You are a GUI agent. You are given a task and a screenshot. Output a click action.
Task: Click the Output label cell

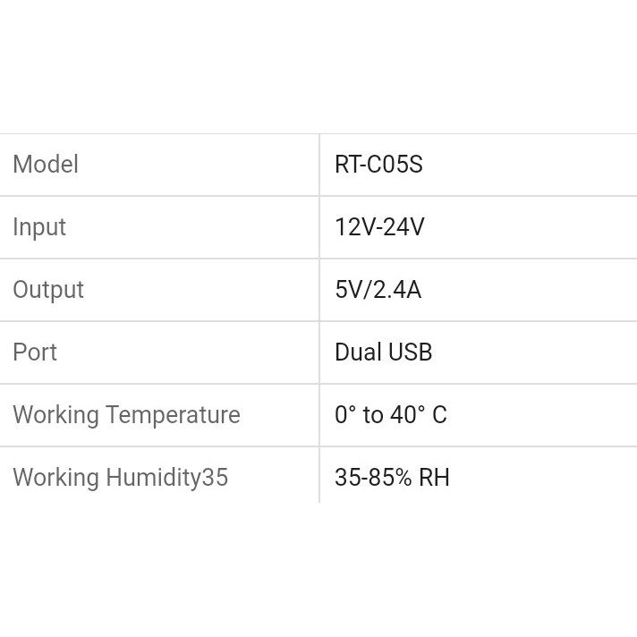[x=48, y=290]
